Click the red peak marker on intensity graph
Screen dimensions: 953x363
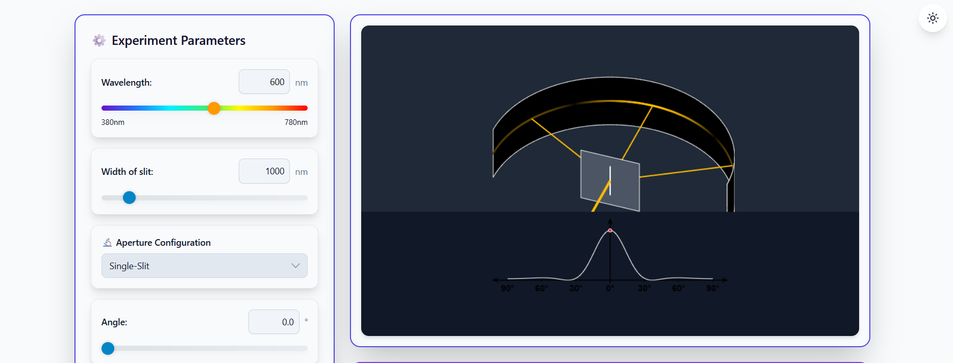(610, 230)
